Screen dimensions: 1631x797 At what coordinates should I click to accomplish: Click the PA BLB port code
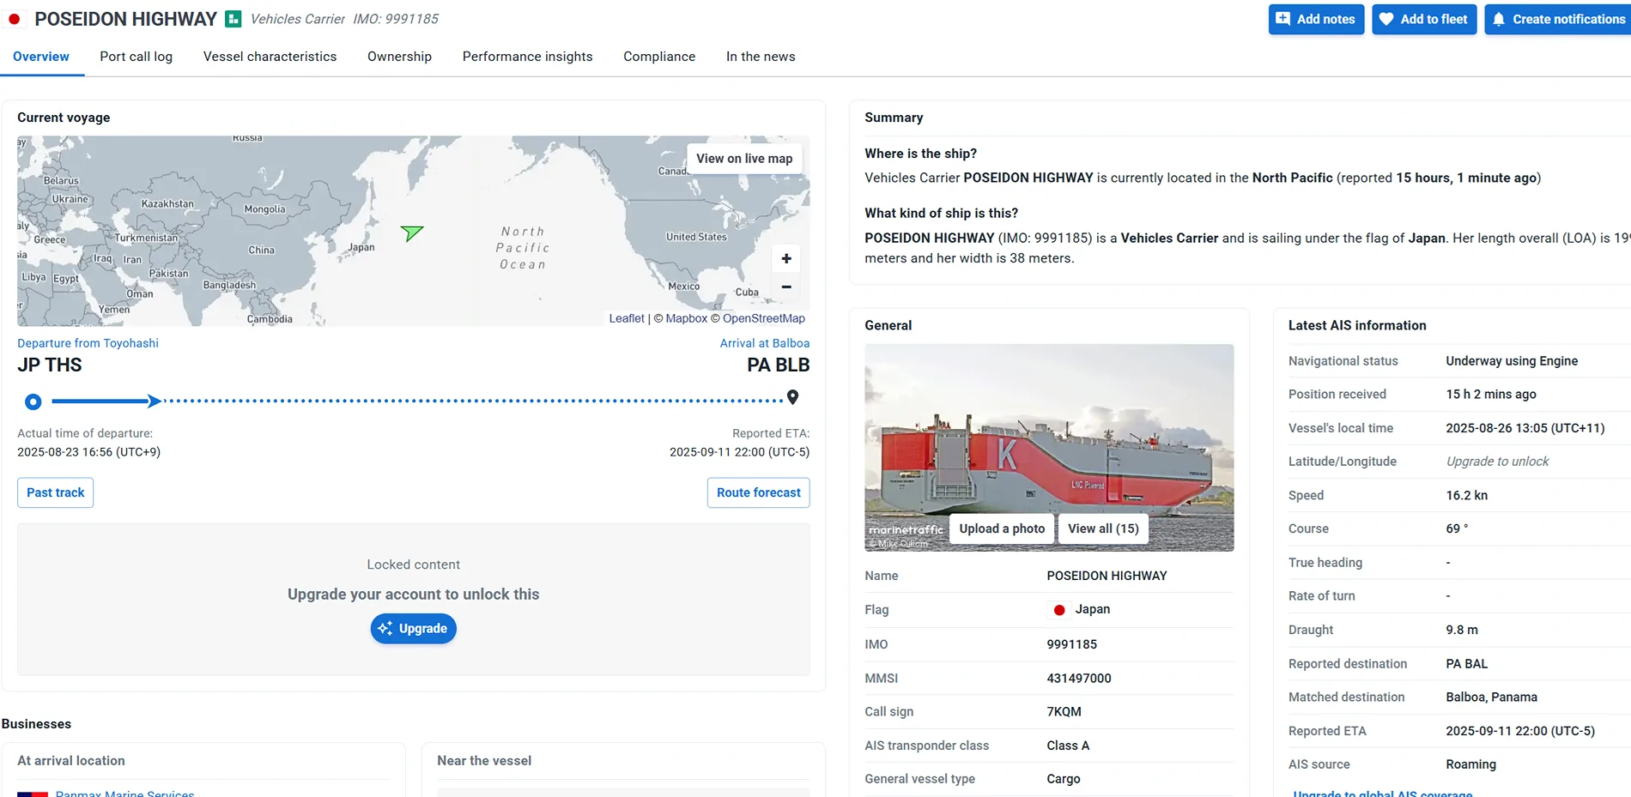coord(778,365)
